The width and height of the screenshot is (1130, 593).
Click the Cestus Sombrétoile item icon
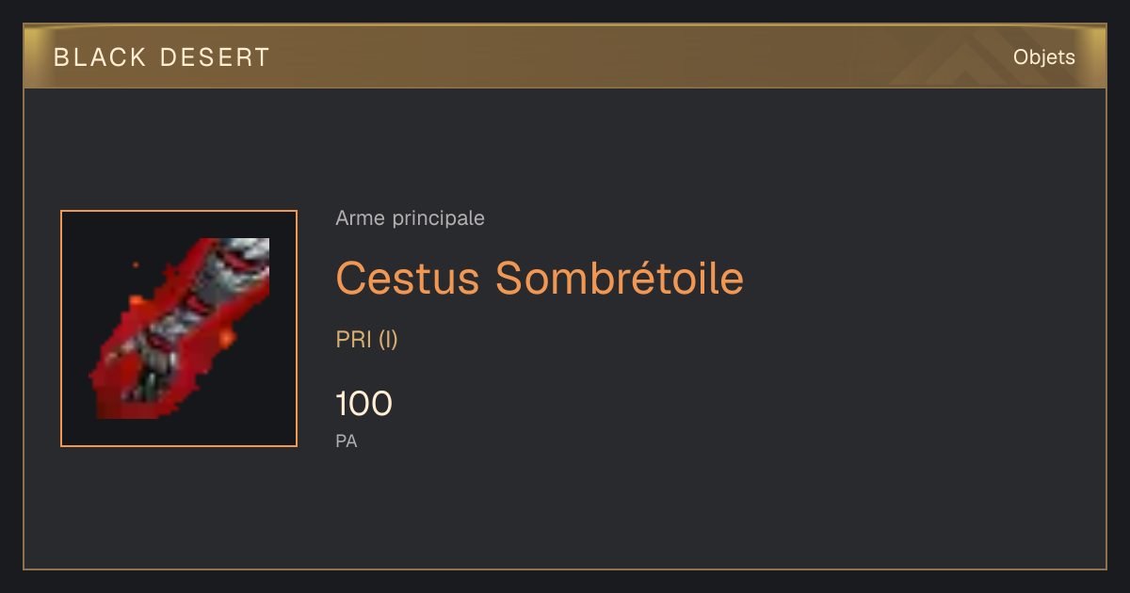[x=179, y=329]
